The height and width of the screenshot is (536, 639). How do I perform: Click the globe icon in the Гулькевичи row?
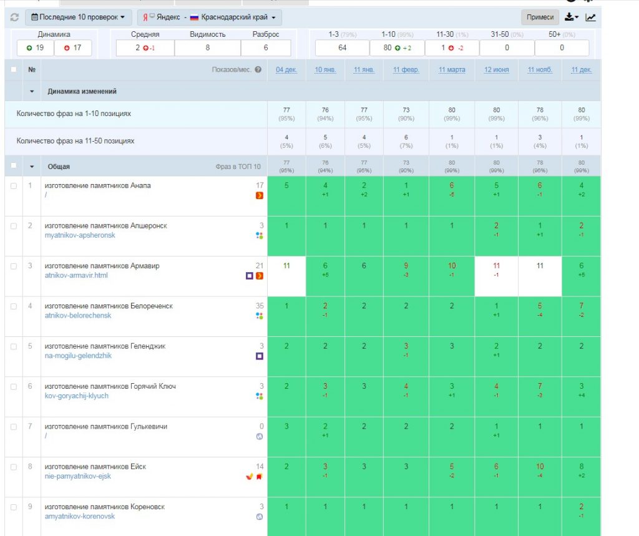point(259,437)
